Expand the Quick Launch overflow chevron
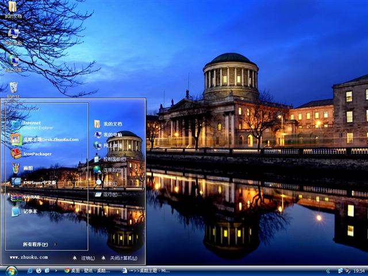 tap(56, 270)
